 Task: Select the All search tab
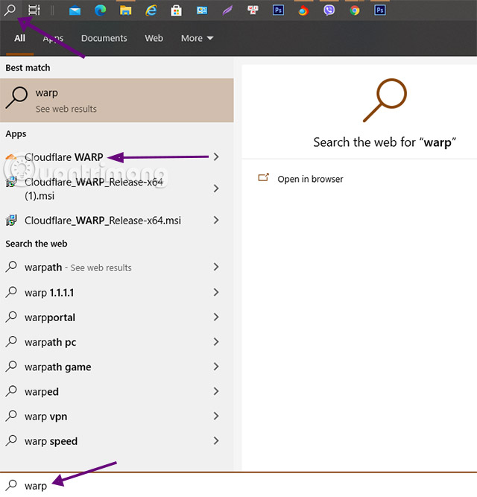pyautogui.click(x=19, y=38)
